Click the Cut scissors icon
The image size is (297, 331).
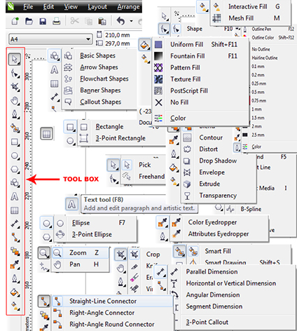pyautogui.click(x=74, y=21)
